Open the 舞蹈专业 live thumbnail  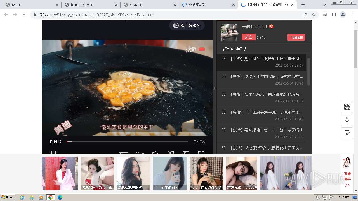coord(242,173)
